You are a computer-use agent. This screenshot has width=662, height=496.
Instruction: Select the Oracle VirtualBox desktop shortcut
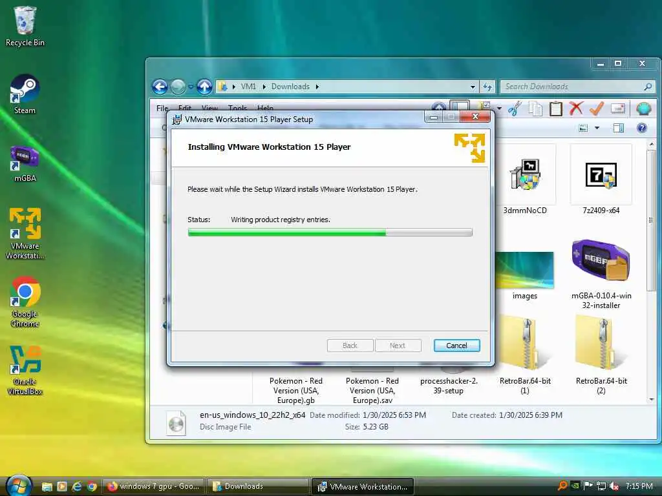tap(25, 370)
